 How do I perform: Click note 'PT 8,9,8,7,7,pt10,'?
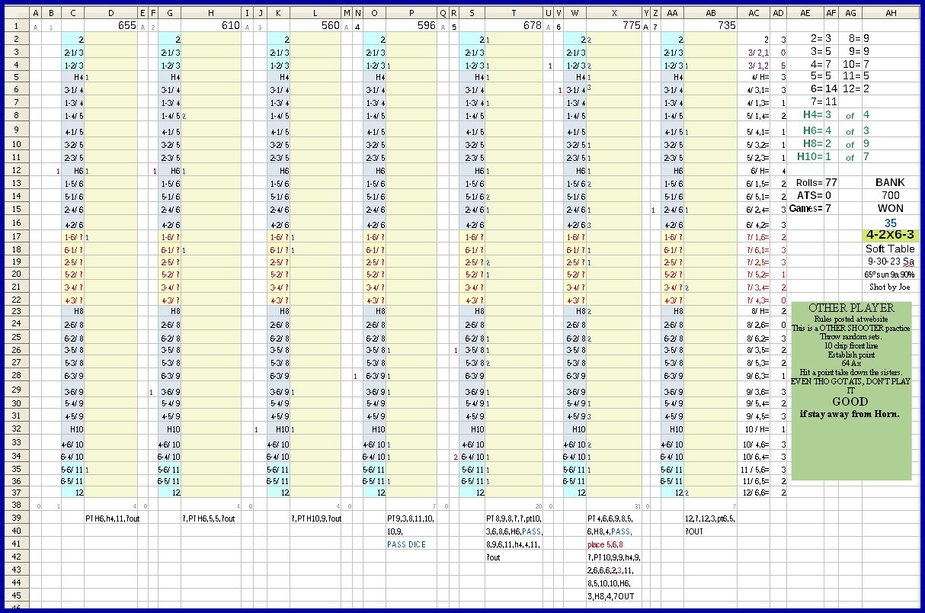(515, 518)
